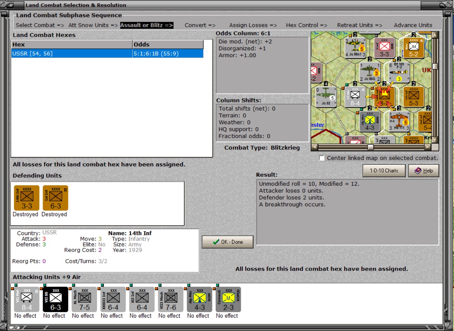Image resolution: width=454 pixels, height=331 pixels.
Task: Click the A breakthrough occurs result line
Action: click(x=292, y=205)
